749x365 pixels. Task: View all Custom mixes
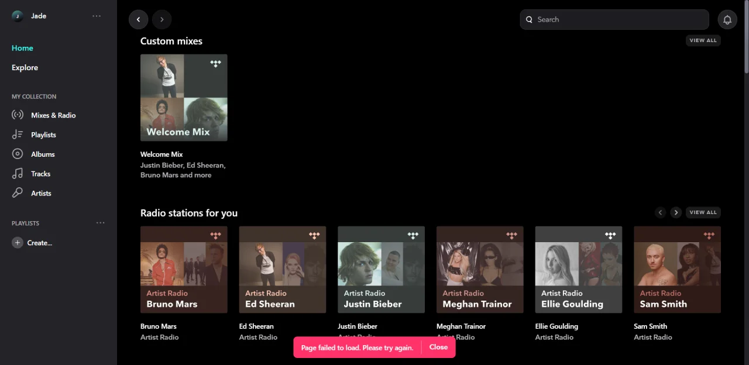(x=703, y=40)
